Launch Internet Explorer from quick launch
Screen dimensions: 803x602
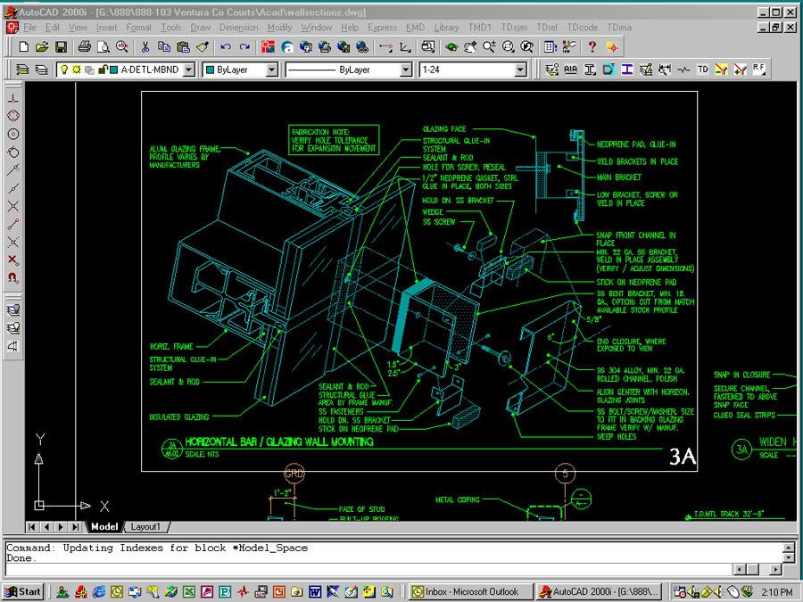[x=98, y=592]
